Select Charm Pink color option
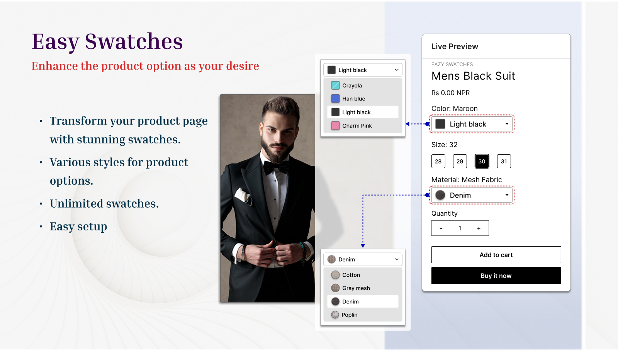Screen dimensions: 618x351 363,126
